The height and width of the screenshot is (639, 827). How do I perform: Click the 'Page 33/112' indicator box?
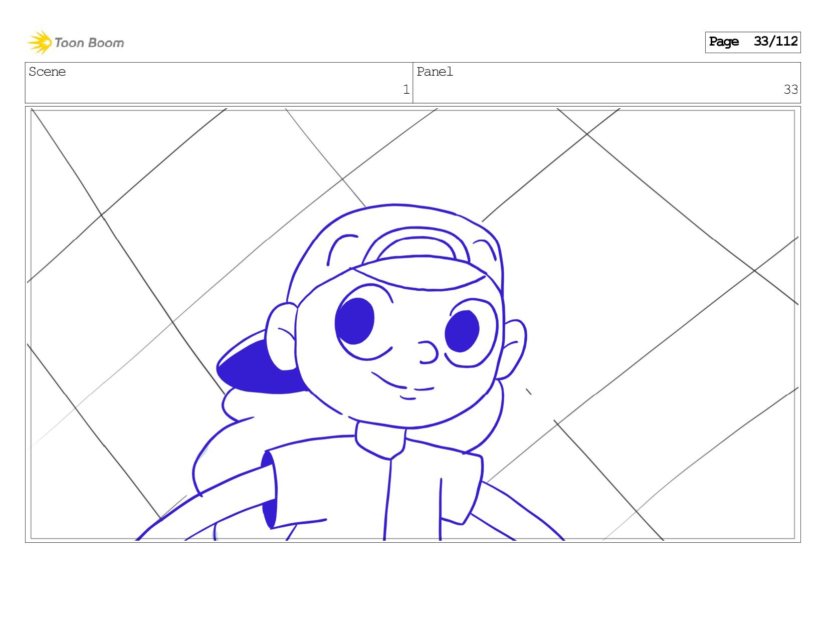(752, 42)
